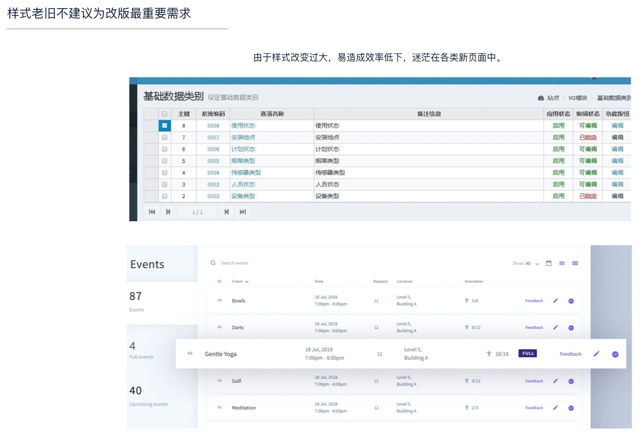This screenshot has width=641, height=439.
Task: Switch to grid view in Events panel
Action: (574, 263)
